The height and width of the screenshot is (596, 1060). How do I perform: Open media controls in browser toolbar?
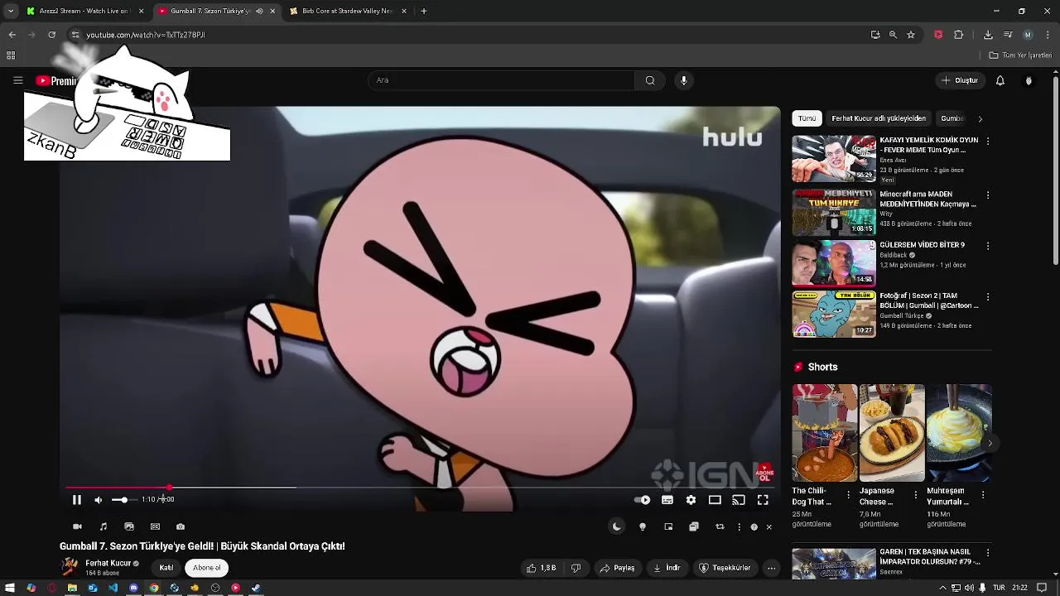(1008, 35)
